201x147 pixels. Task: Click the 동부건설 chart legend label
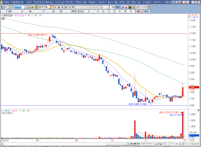(8, 15)
